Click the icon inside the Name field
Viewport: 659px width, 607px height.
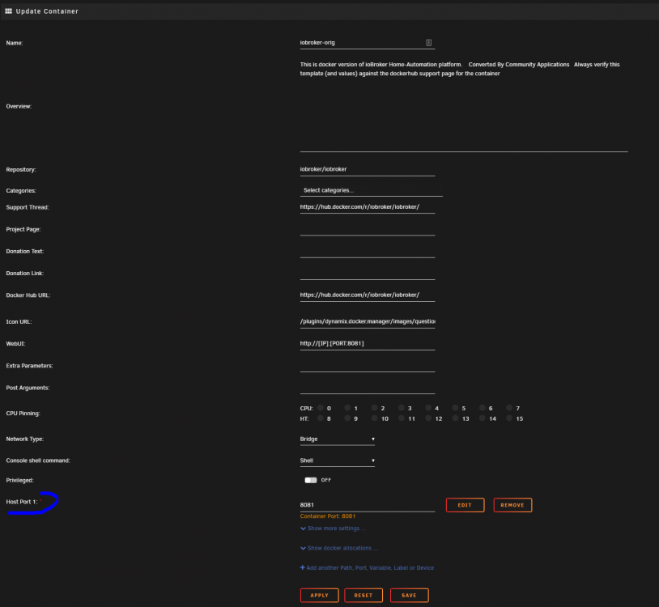click(429, 42)
